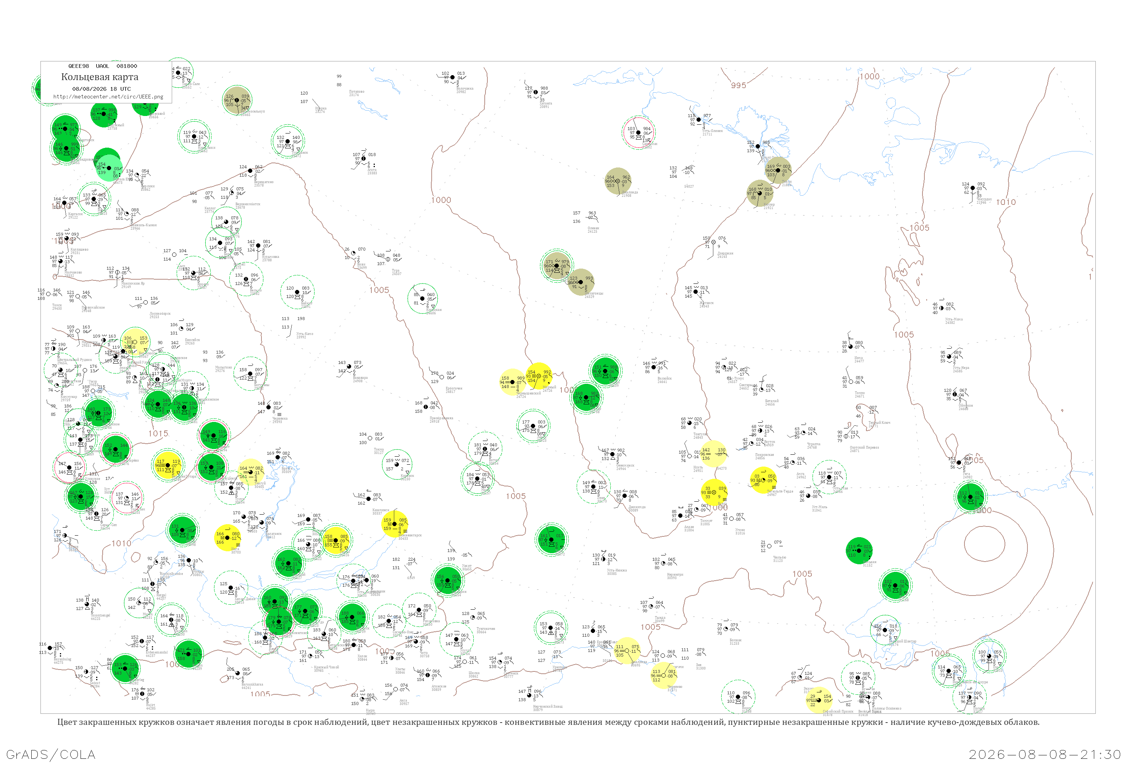Viewport: 1145px width, 763px height.
Task: Click the "GrADS/COLA" credit label
Action: [x=51, y=754]
